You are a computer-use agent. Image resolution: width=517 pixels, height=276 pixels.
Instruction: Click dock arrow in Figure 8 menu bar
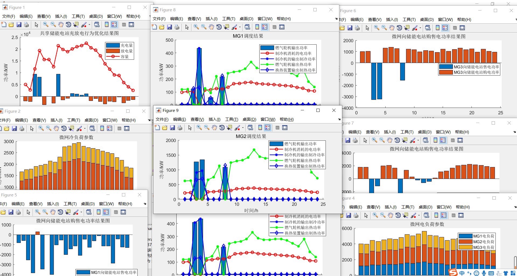coord(336,19)
